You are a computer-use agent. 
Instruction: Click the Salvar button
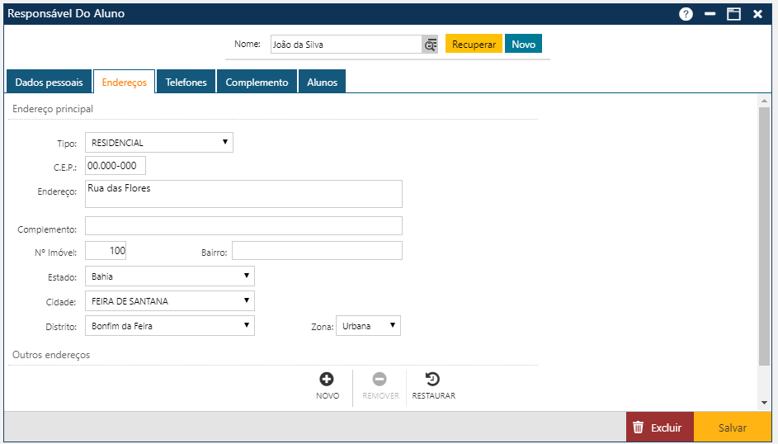[x=732, y=427]
